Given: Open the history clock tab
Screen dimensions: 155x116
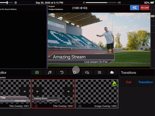Looking at the screenshot, I should 62,72.
